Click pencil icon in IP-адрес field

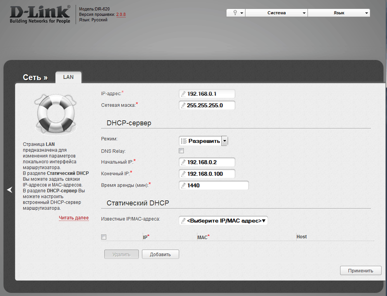coord(183,94)
